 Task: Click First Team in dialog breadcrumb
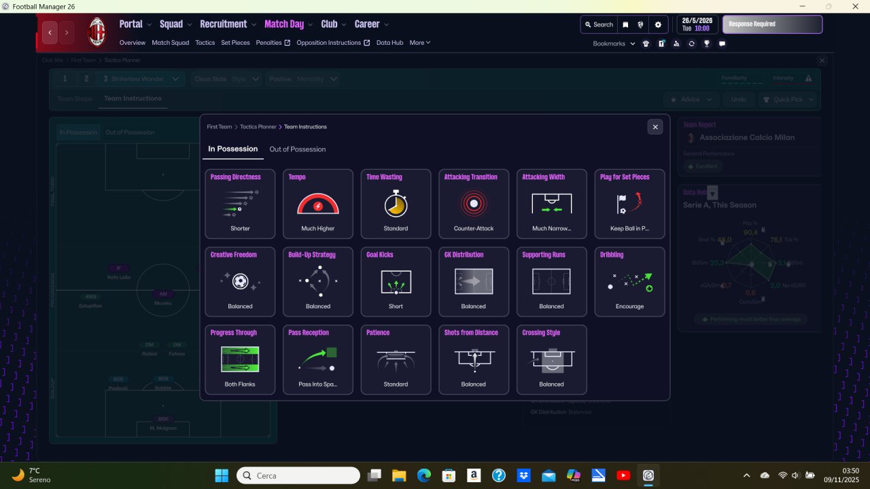tap(220, 127)
